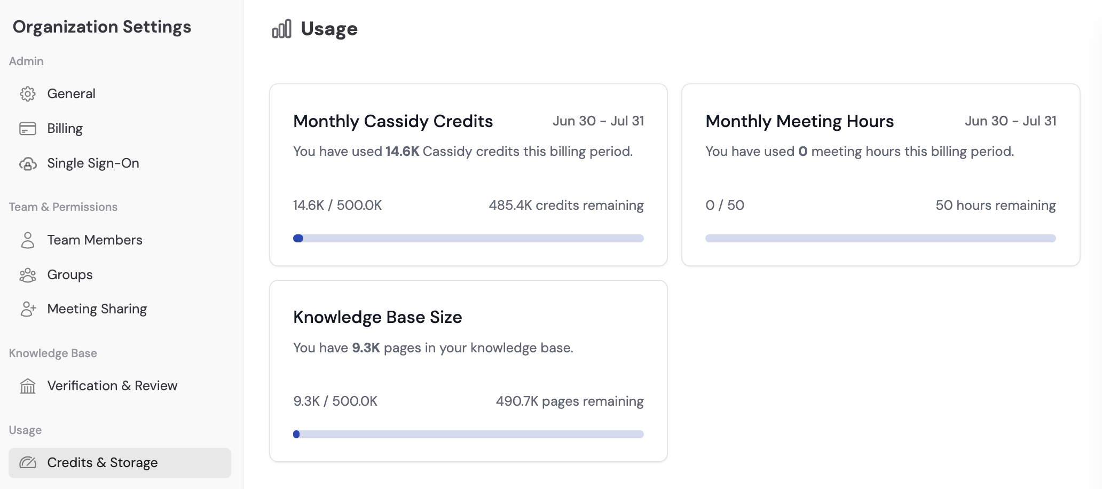
Task: Click the layers icon next to Credits & Storage
Action: (x=28, y=462)
